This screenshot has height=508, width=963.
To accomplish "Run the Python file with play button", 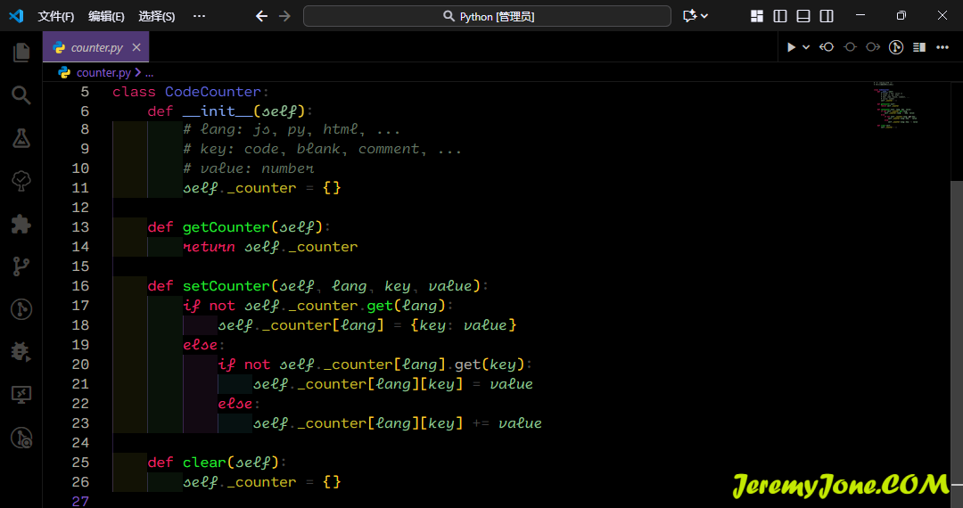I will [790, 47].
